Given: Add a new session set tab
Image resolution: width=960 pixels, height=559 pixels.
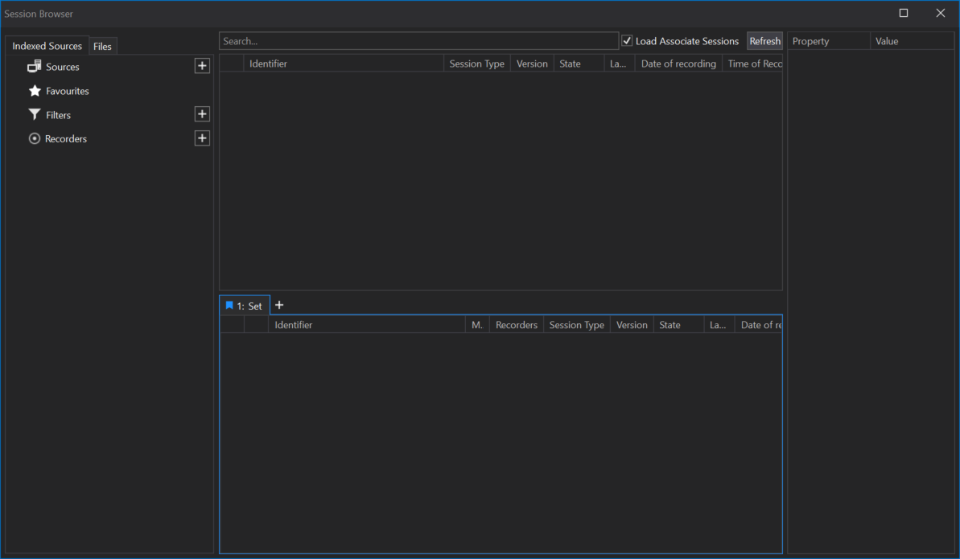Looking at the screenshot, I should tap(279, 305).
